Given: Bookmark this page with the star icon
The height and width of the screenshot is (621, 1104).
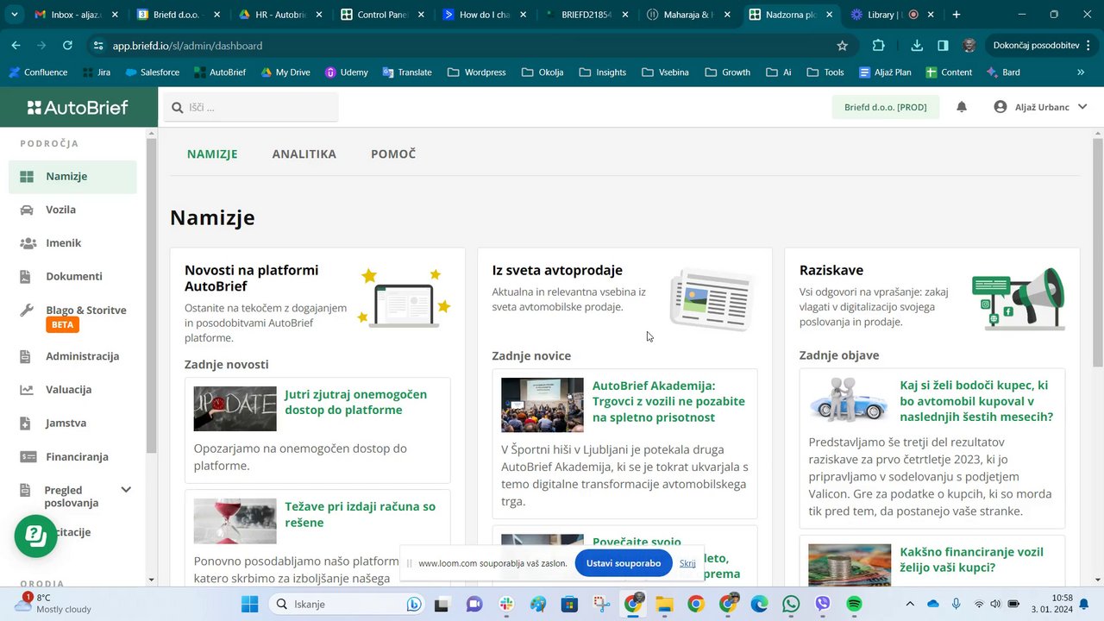Looking at the screenshot, I should coord(843,46).
